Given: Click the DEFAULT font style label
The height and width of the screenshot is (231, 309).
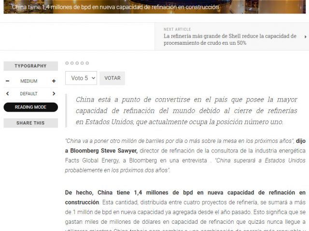Looking at the screenshot, I should point(29,94).
